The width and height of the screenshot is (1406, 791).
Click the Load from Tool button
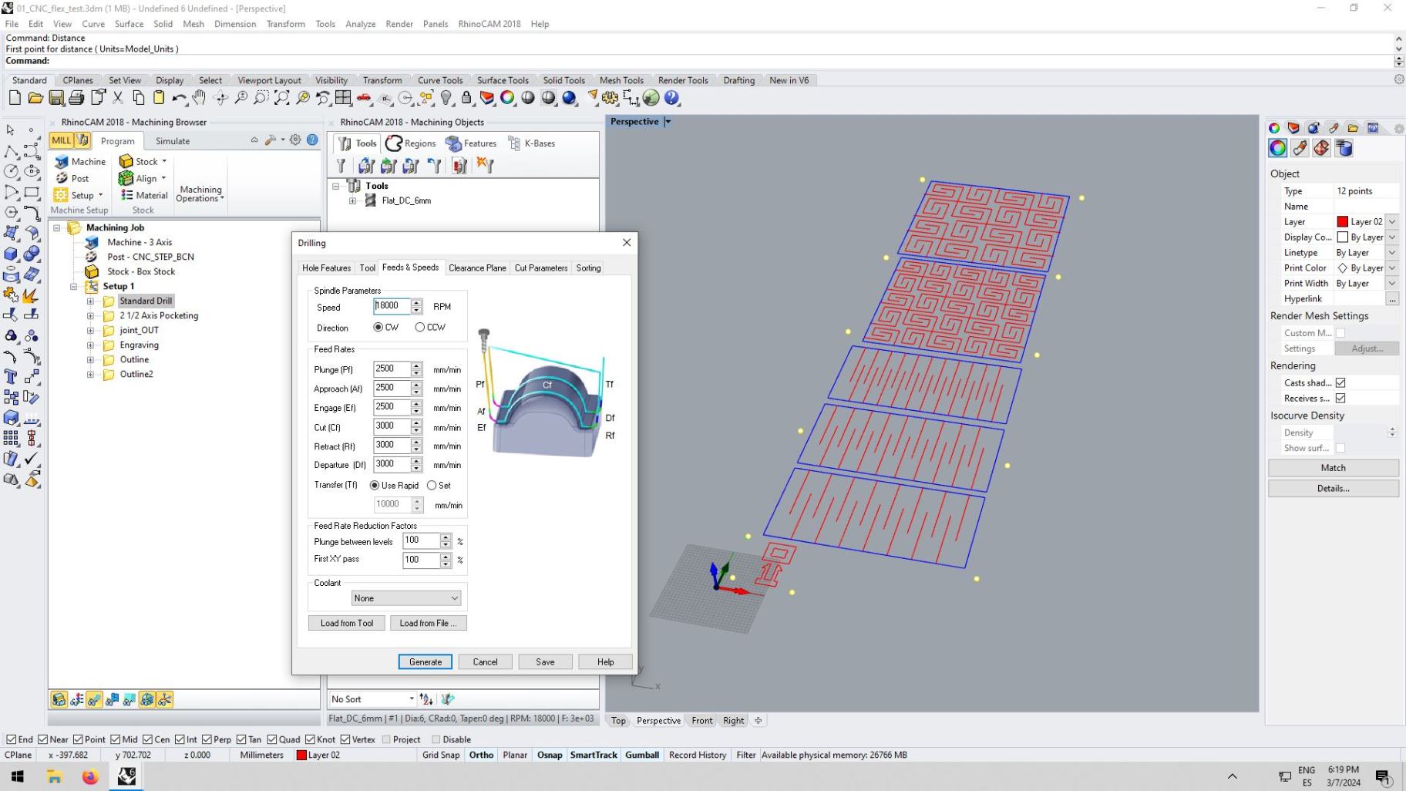click(347, 624)
